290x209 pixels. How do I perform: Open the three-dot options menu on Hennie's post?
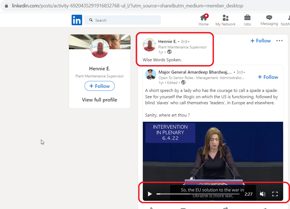pos(279,41)
